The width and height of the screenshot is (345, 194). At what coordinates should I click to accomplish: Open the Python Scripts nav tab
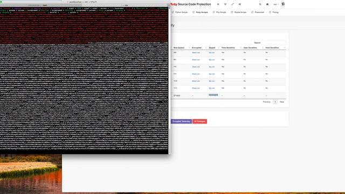[x=181, y=12]
